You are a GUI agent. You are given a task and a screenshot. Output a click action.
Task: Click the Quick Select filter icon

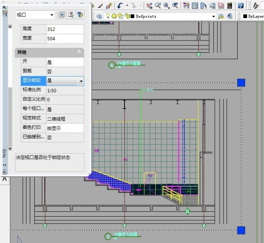pyautogui.click(x=80, y=15)
